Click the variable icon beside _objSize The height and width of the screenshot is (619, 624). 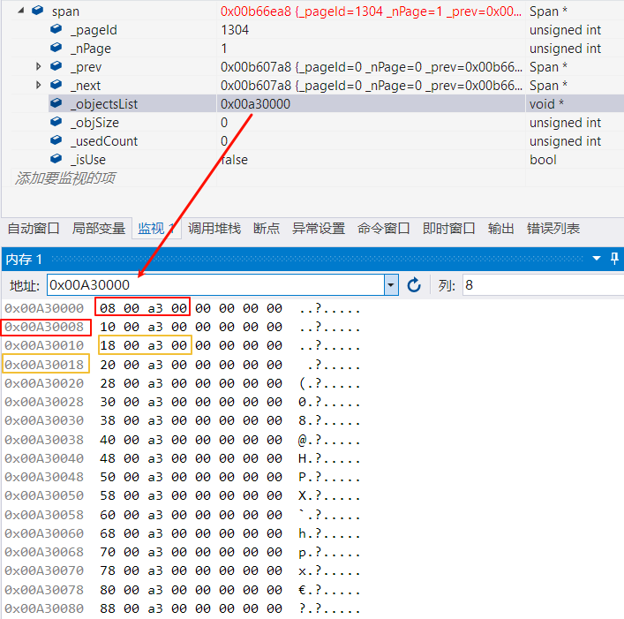pos(56,123)
